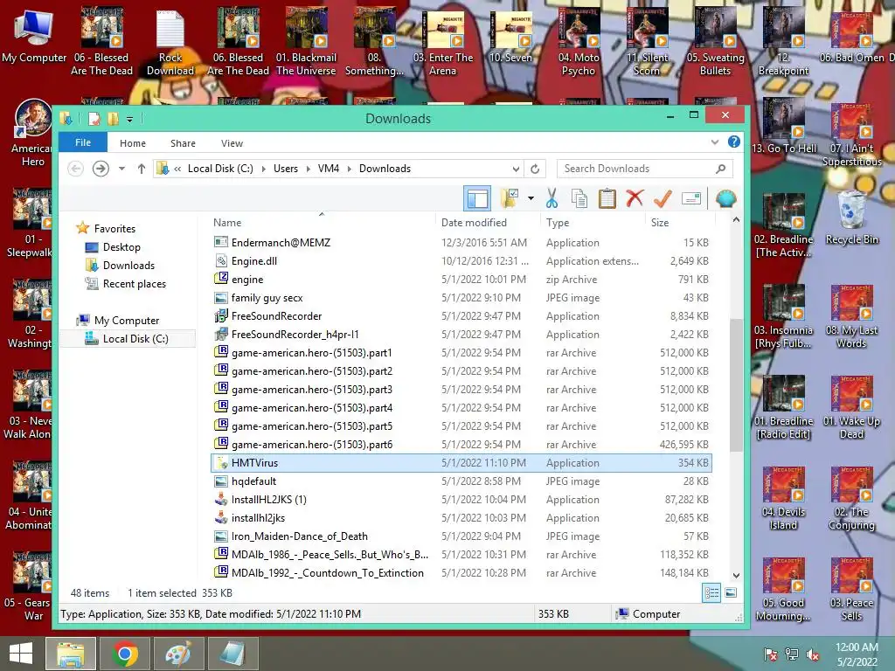Open the File ribbon tab
The width and height of the screenshot is (895, 671).
coord(83,142)
